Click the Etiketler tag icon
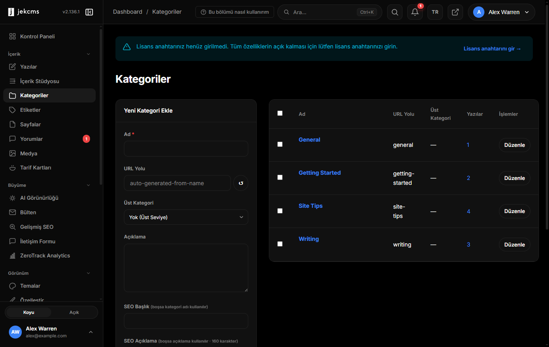549x347 pixels. [13, 110]
